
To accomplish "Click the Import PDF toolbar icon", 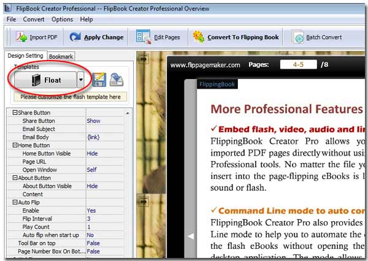I will point(21,37).
